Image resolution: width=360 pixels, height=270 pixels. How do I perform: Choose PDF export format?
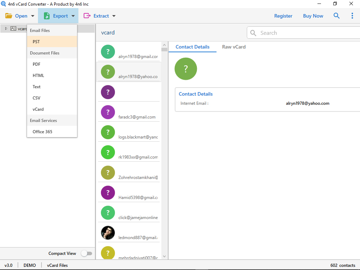(x=52, y=64)
